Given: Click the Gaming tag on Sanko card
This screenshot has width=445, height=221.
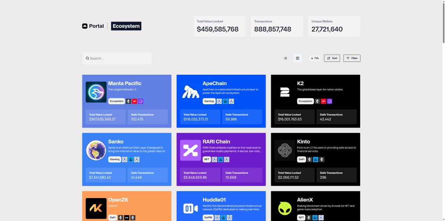Looking at the screenshot, I should 115,159.
